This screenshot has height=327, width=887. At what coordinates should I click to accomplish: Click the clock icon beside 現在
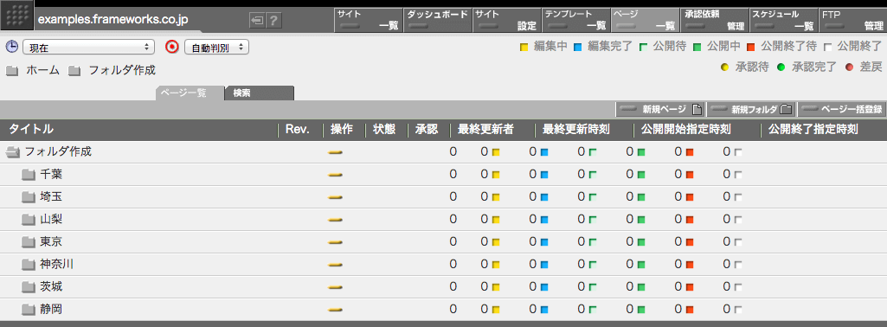(x=11, y=47)
